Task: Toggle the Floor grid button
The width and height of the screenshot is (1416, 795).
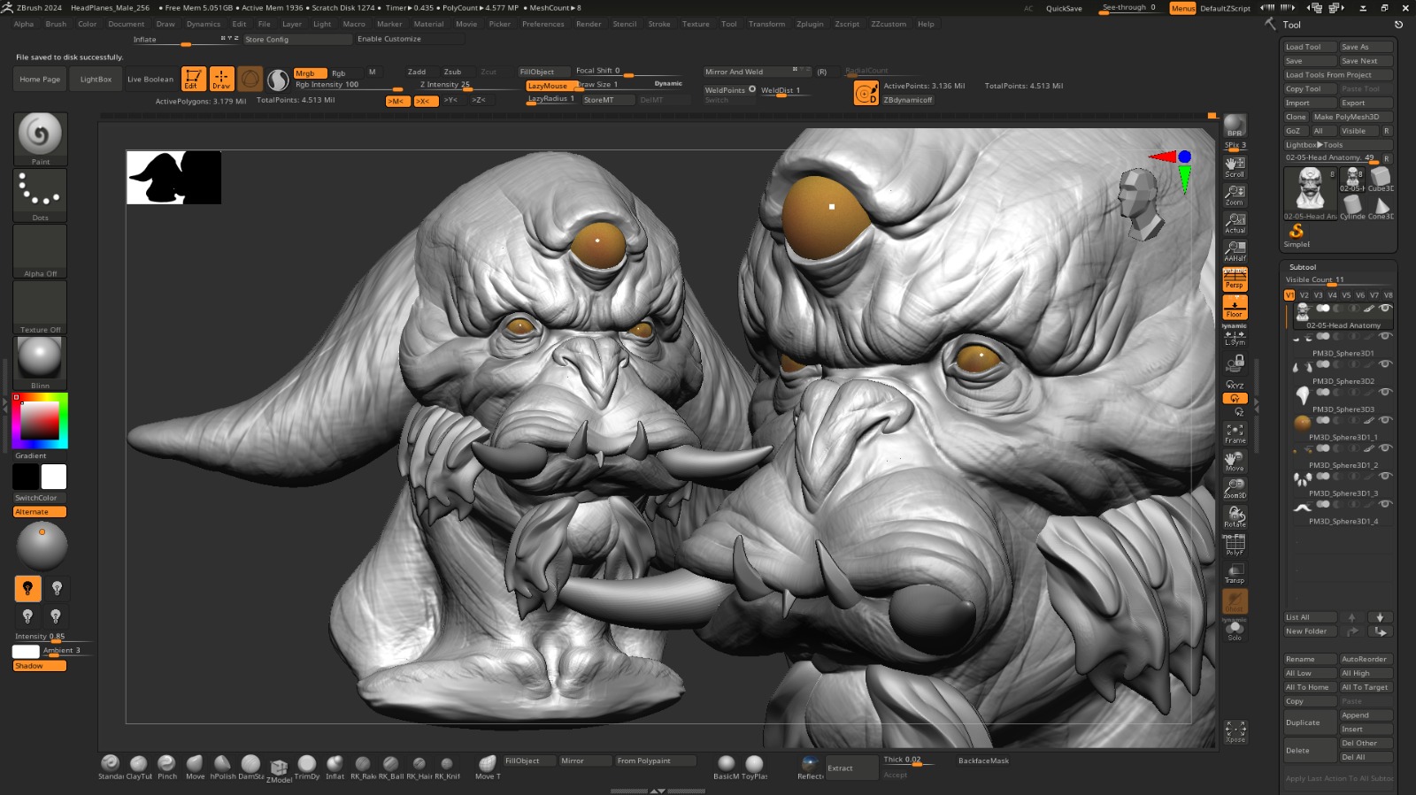Action: (x=1235, y=307)
